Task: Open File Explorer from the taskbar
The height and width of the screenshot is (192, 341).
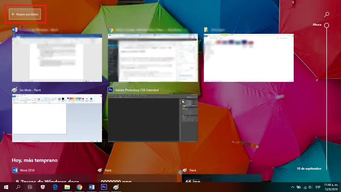Action: [67, 187]
